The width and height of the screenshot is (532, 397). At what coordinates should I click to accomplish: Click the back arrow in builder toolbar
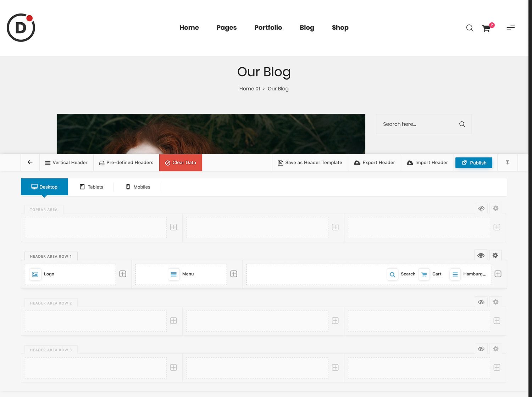pos(30,162)
